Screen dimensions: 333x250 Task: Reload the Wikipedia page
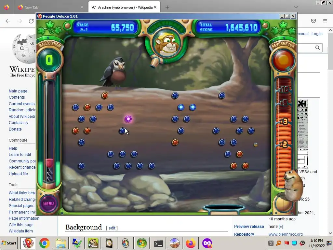pyautogui.click(x=31, y=21)
